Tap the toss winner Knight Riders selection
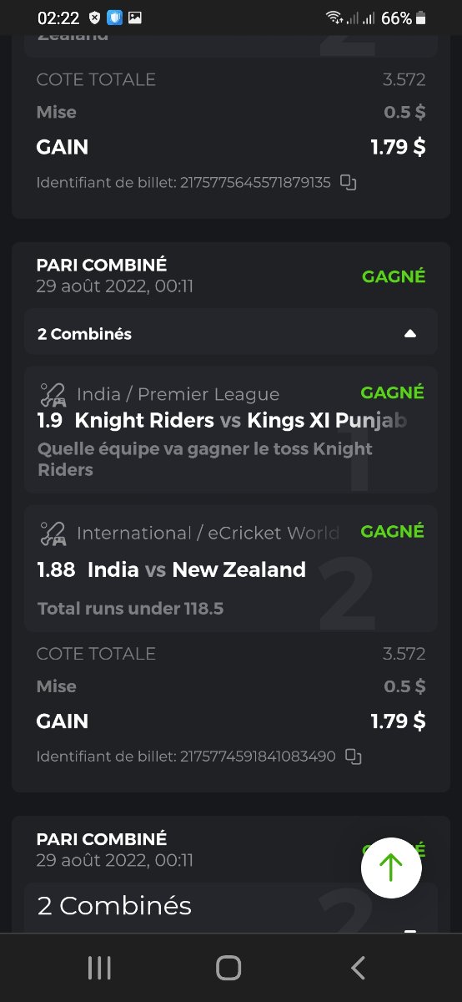462x1002 pixels. click(x=205, y=459)
